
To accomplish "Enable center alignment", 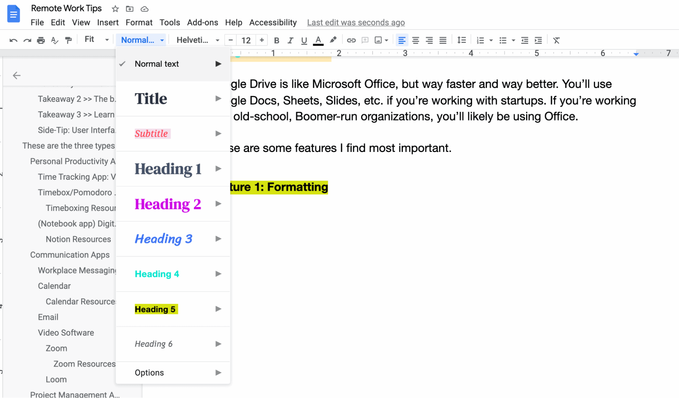I will click(415, 40).
